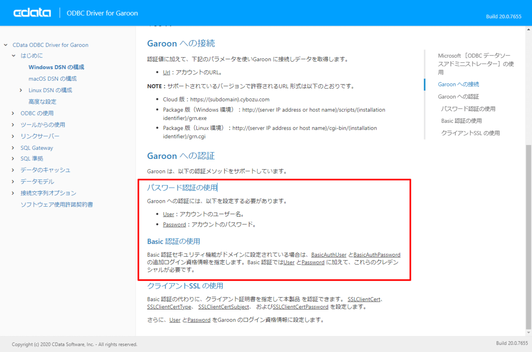Expand リンクサーバー section
532x352 pixels.
(x=14, y=136)
